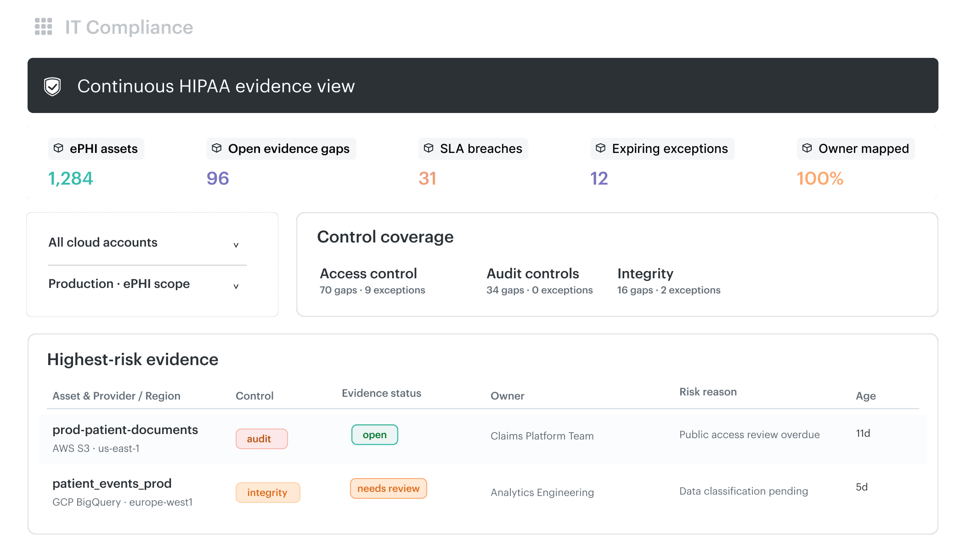Select the ePHI assets metric chip
This screenshot has height=558, width=966.
click(x=96, y=149)
